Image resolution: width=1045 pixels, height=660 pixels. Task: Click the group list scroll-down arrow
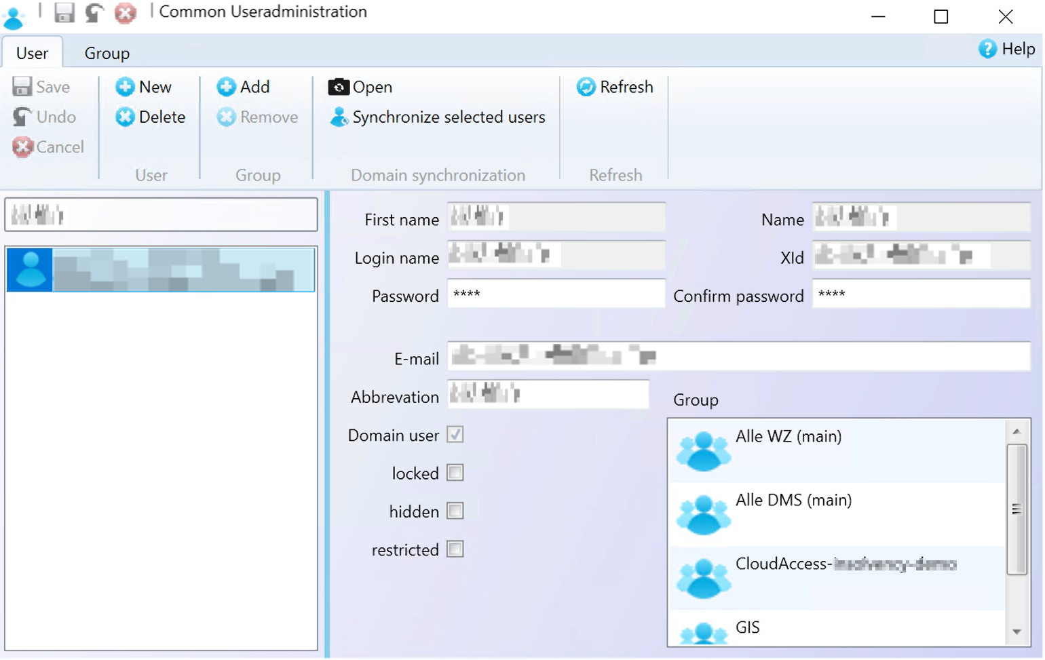(1016, 632)
